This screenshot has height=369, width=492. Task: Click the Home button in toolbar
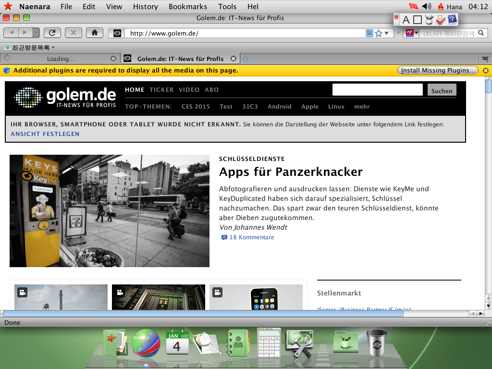95,33
